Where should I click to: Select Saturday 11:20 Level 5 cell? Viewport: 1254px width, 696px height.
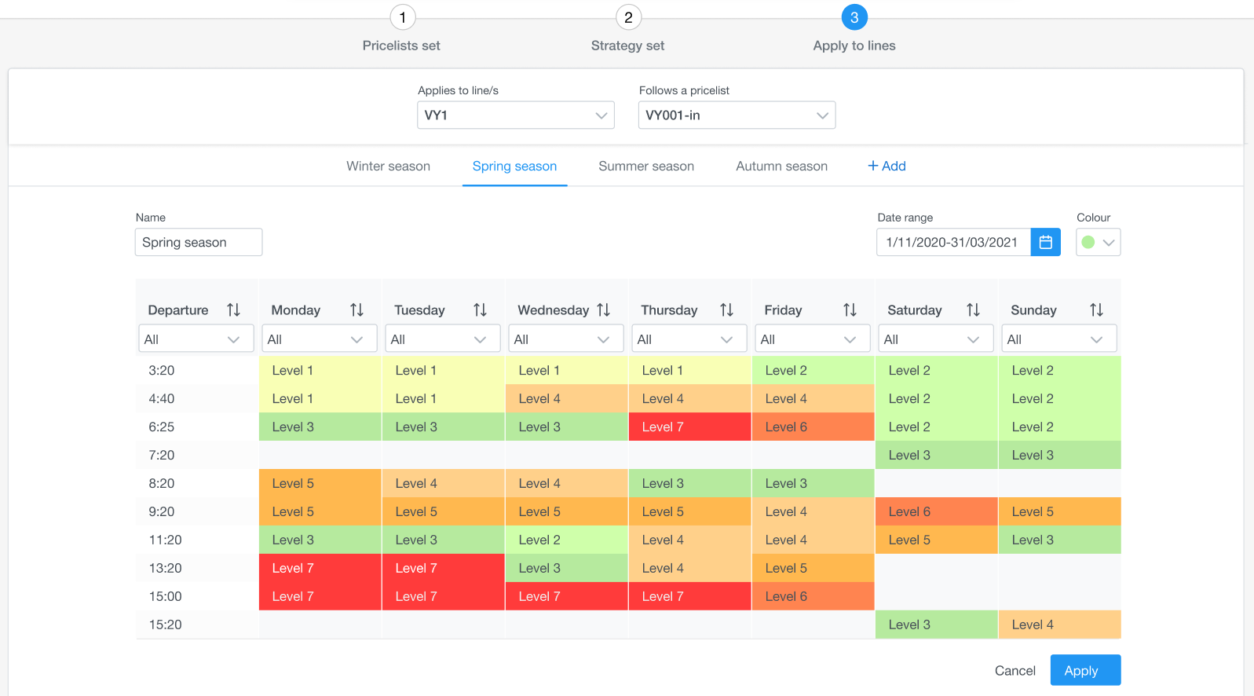tap(937, 540)
